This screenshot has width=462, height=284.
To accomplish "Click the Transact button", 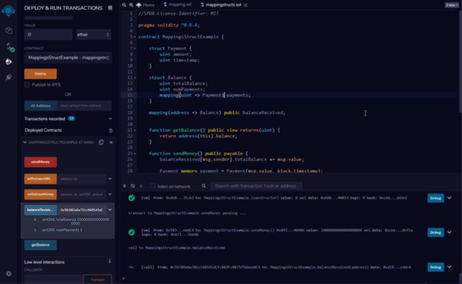I will click(98, 279).
